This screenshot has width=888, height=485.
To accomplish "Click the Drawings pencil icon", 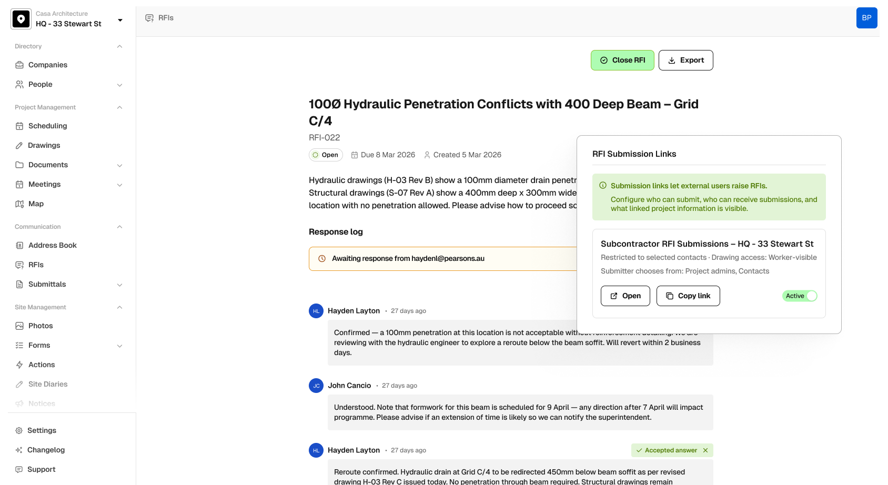I will [19, 145].
